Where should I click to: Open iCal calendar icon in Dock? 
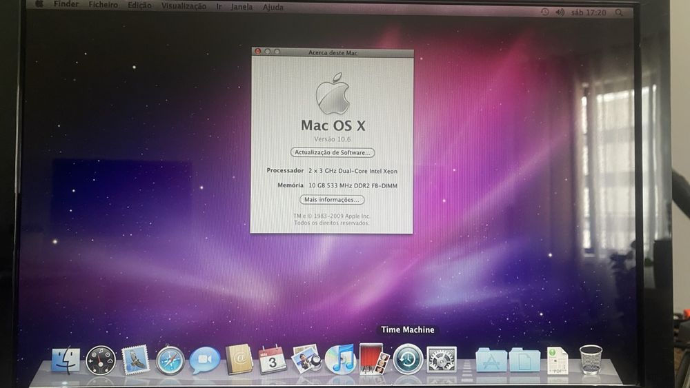coord(273,360)
